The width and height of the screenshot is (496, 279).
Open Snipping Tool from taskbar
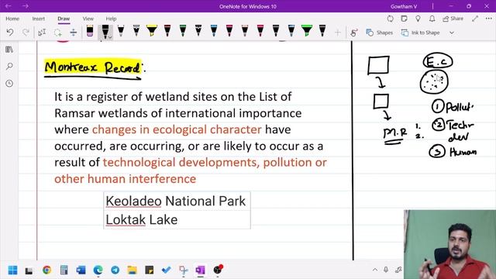[x=184, y=270]
